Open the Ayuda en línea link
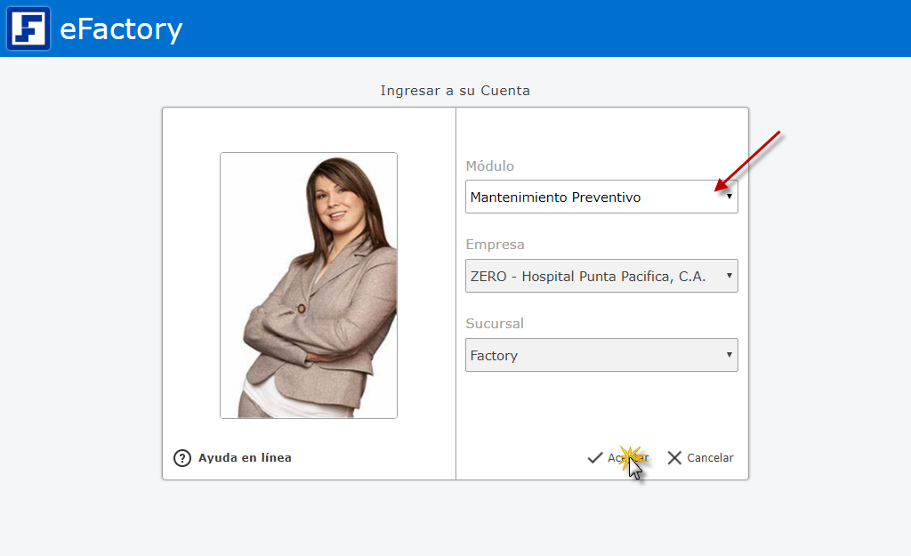Screen dimensions: 911x556 (x=245, y=458)
